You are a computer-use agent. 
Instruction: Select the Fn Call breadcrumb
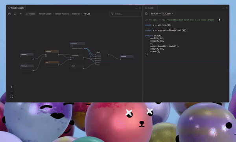point(87,14)
